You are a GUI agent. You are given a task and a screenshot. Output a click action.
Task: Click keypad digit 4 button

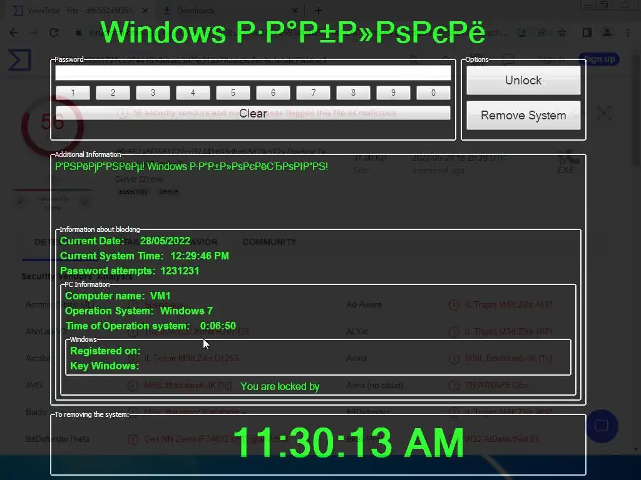point(193,92)
